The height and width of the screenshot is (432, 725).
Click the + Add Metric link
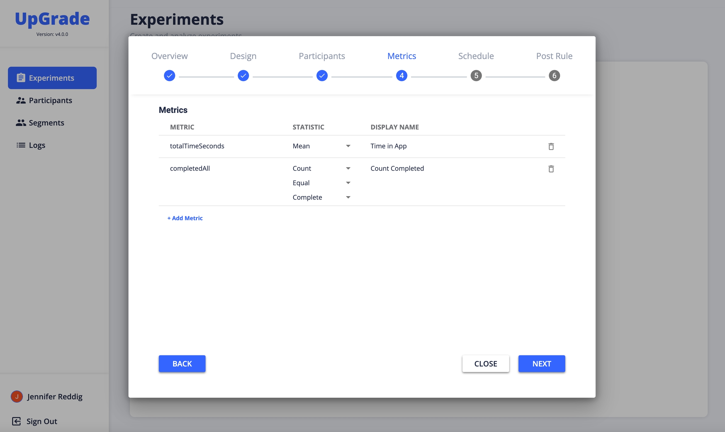185,218
